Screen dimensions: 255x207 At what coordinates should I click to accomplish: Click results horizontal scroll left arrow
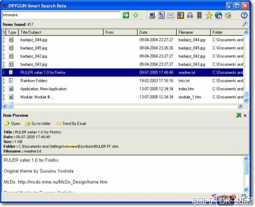coord(5,106)
